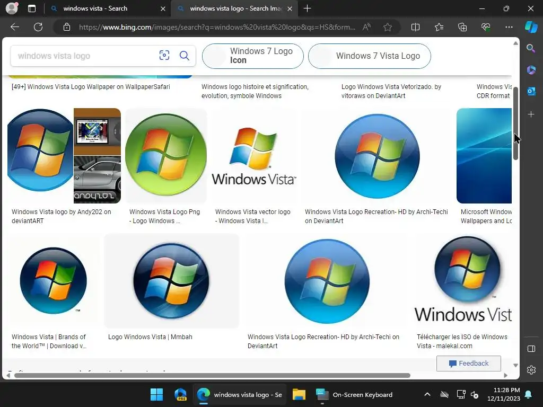Click the scroll down arrow
The width and height of the screenshot is (543, 407).
coord(515,366)
